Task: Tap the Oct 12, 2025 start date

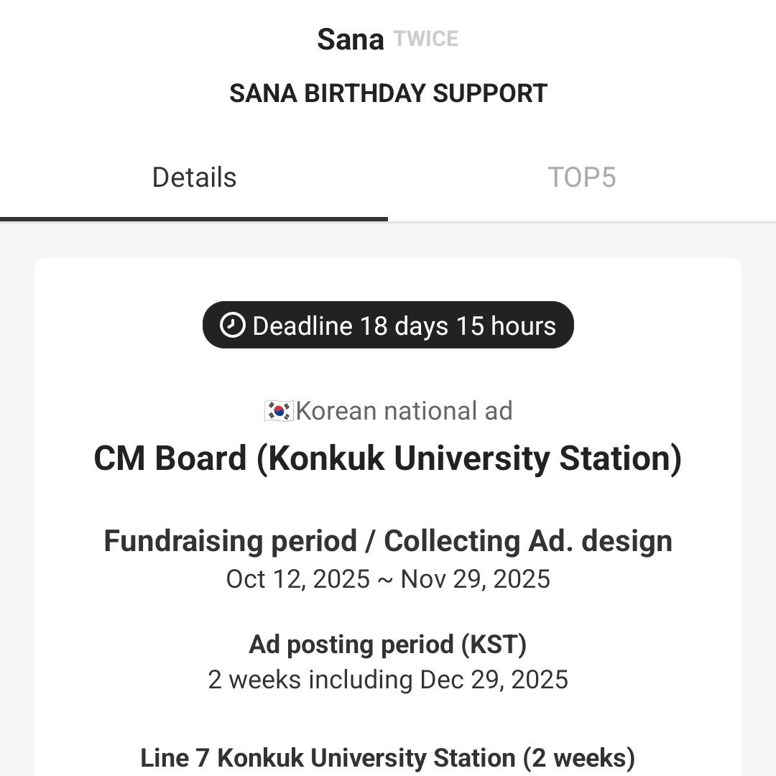Action: coord(297,579)
